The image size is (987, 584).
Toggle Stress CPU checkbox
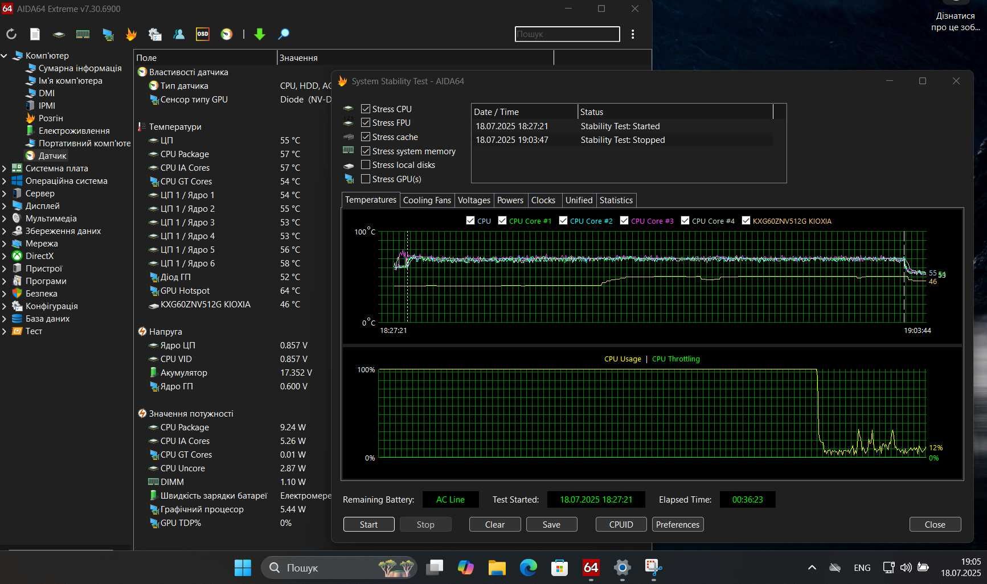coord(366,109)
